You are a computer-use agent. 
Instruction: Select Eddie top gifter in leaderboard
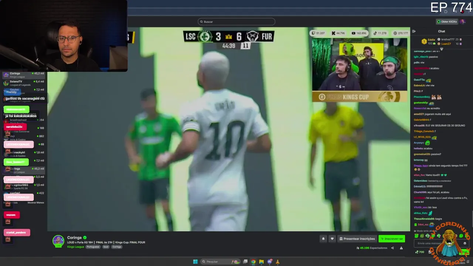[429, 41]
